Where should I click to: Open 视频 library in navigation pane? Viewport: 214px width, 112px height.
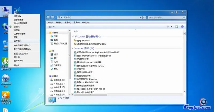coord(54,54)
